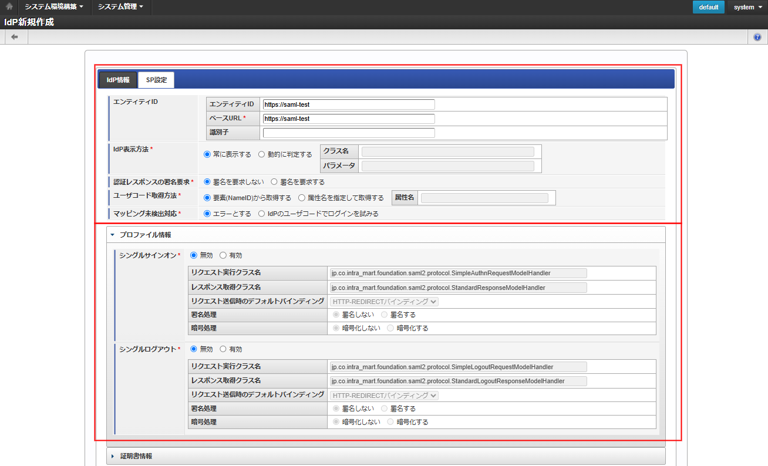The image size is (768, 466).
Task: Click the 識別子 input field
Action: 348,133
